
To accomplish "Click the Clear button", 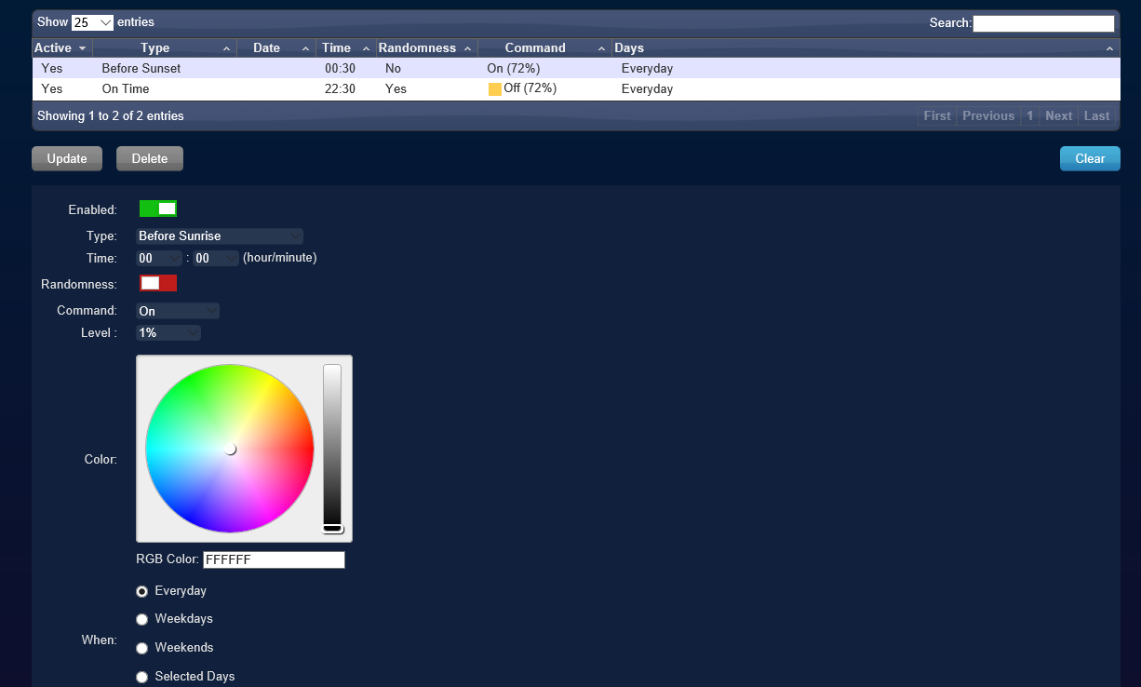I will tap(1090, 158).
